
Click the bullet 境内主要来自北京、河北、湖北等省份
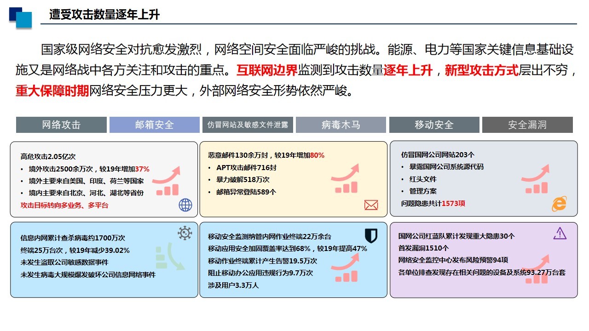(82, 193)
